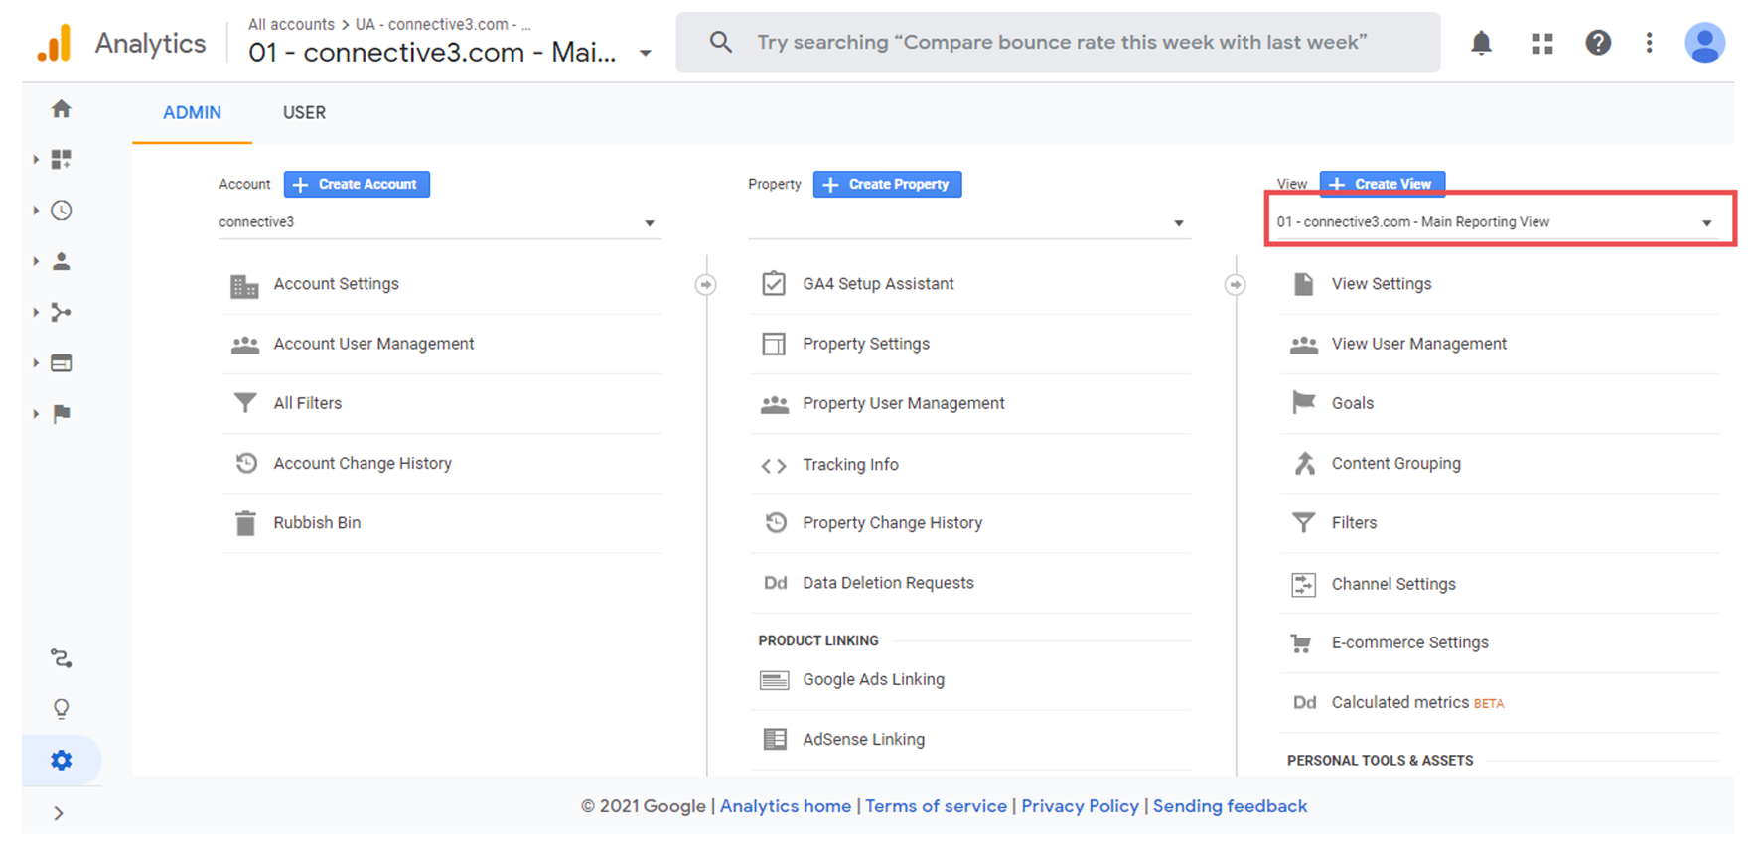Click the Create Property button
The width and height of the screenshot is (1756, 850).
pos(887,184)
